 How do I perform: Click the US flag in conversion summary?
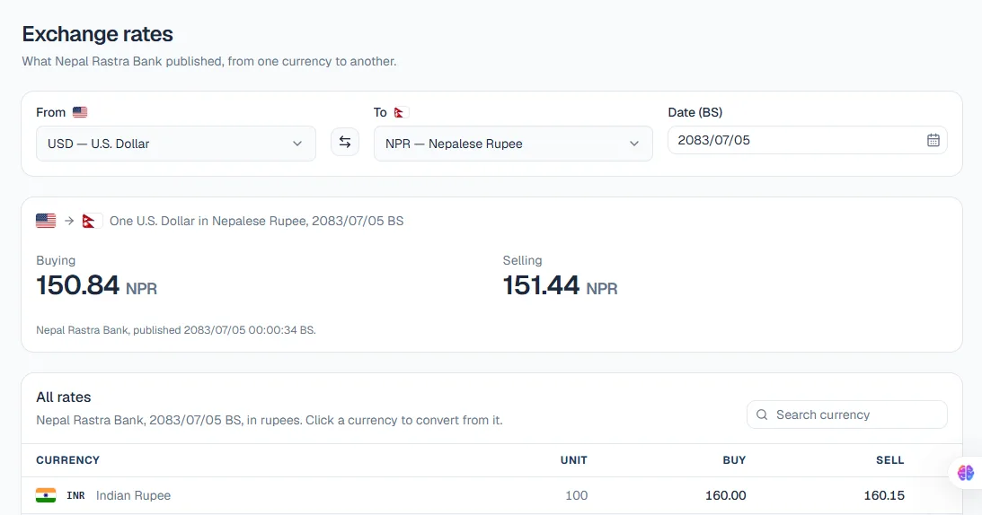tap(46, 221)
